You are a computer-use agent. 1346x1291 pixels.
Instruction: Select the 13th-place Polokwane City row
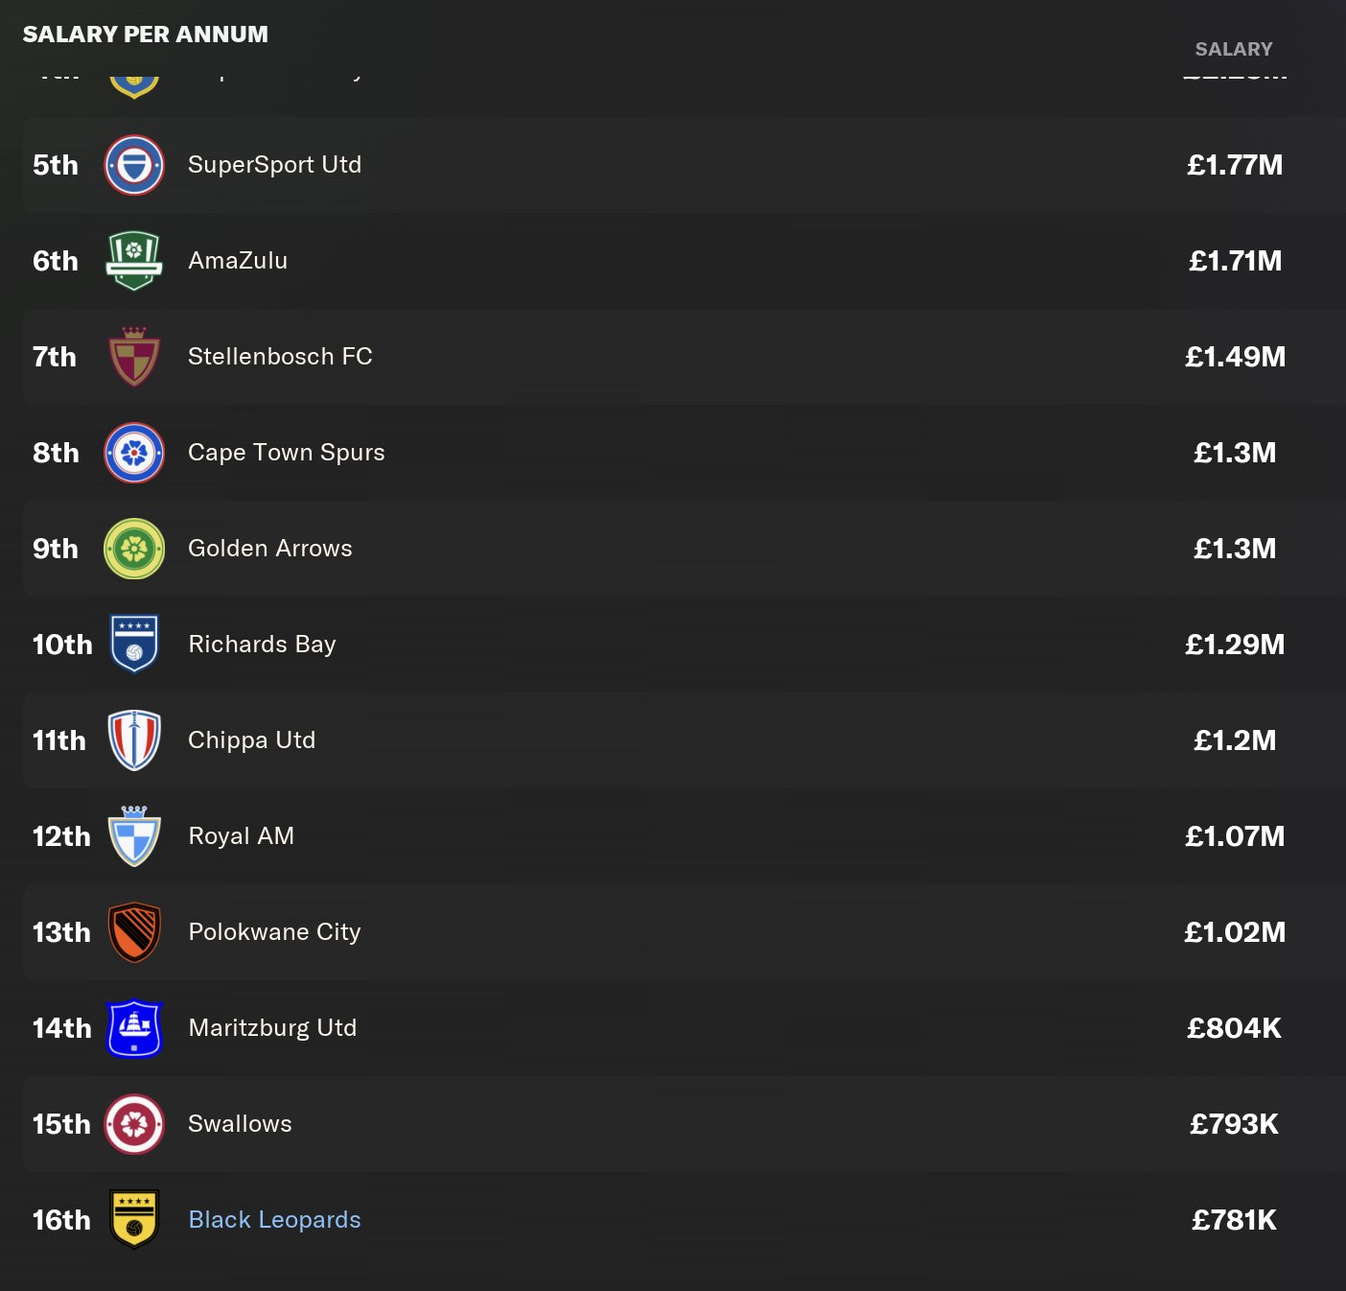pos(685,932)
